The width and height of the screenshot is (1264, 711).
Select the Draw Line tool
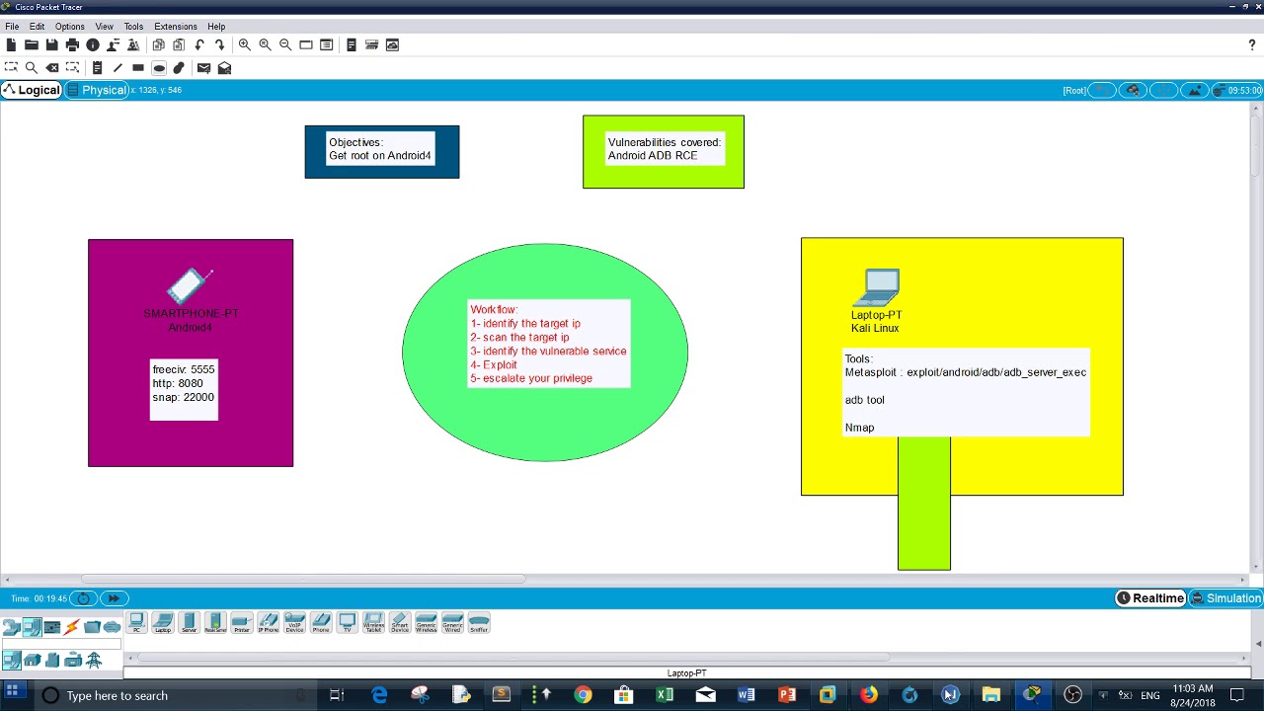(x=118, y=67)
